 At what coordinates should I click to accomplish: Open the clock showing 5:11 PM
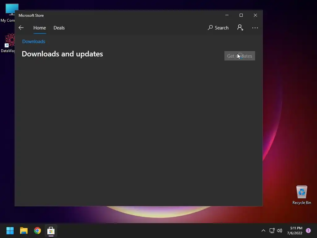(x=295, y=231)
